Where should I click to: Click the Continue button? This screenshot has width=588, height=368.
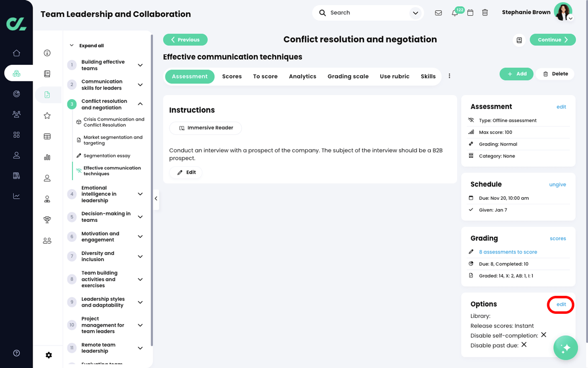click(553, 39)
